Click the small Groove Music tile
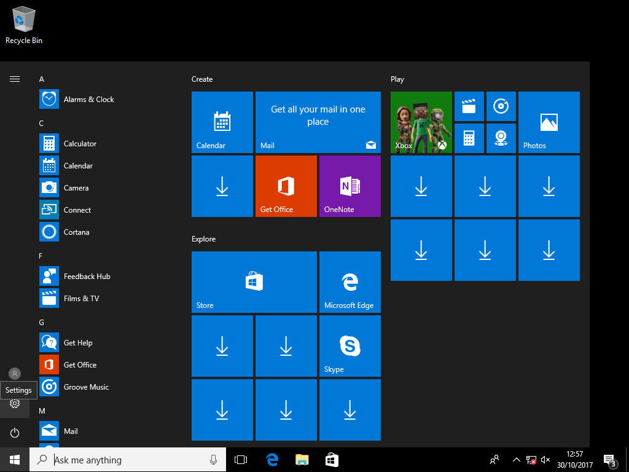Image resolution: width=629 pixels, height=472 pixels. click(x=501, y=106)
